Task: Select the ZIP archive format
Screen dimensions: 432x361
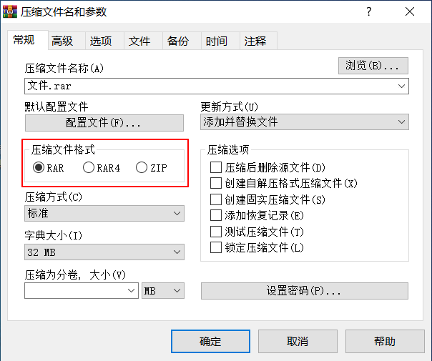Action: coord(142,168)
